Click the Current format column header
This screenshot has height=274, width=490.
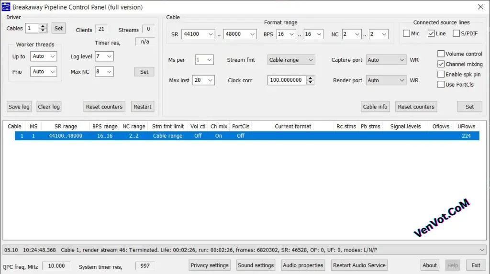pyautogui.click(x=293, y=126)
